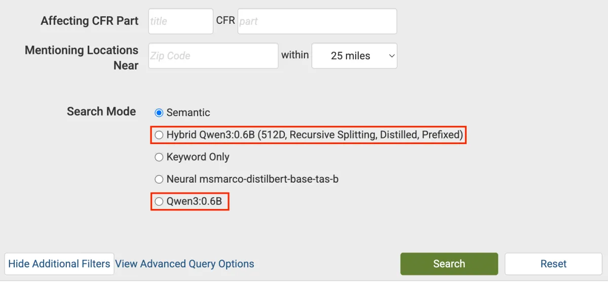This screenshot has width=608, height=283.
Task: Focus the CFR part input field
Action: tap(317, 21)
